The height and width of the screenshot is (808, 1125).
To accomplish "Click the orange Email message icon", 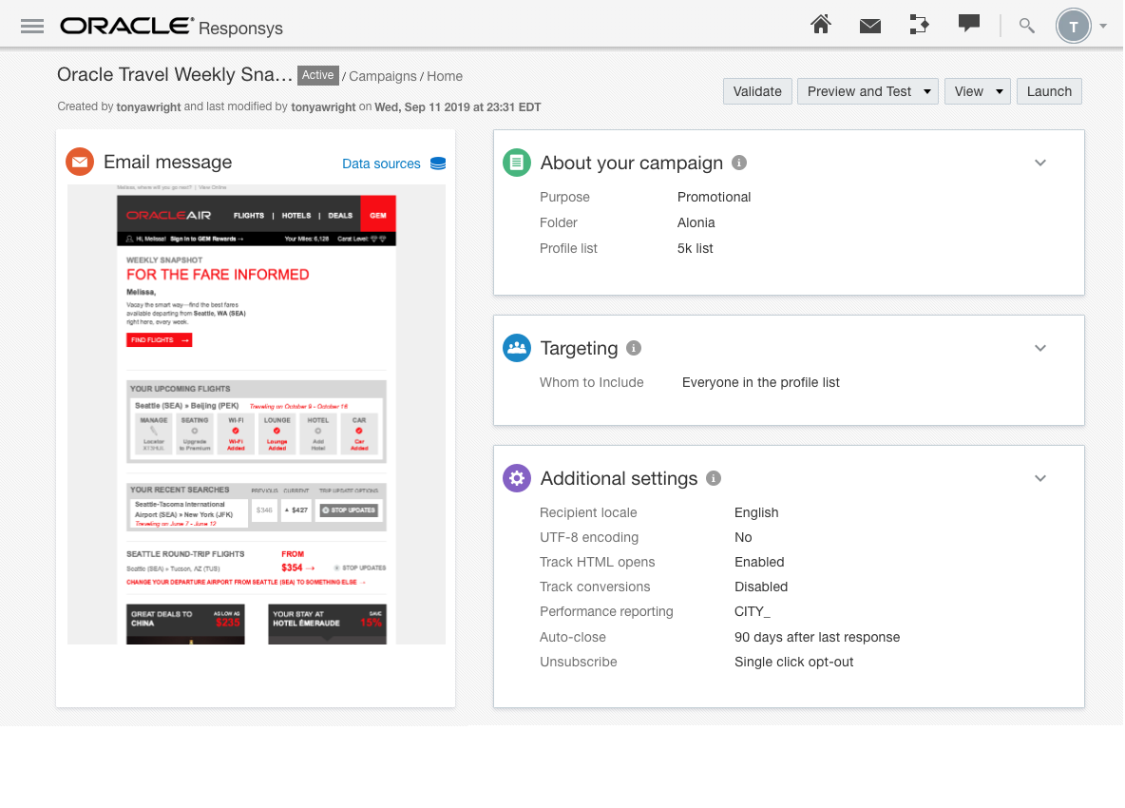I will tap(80, 163).
